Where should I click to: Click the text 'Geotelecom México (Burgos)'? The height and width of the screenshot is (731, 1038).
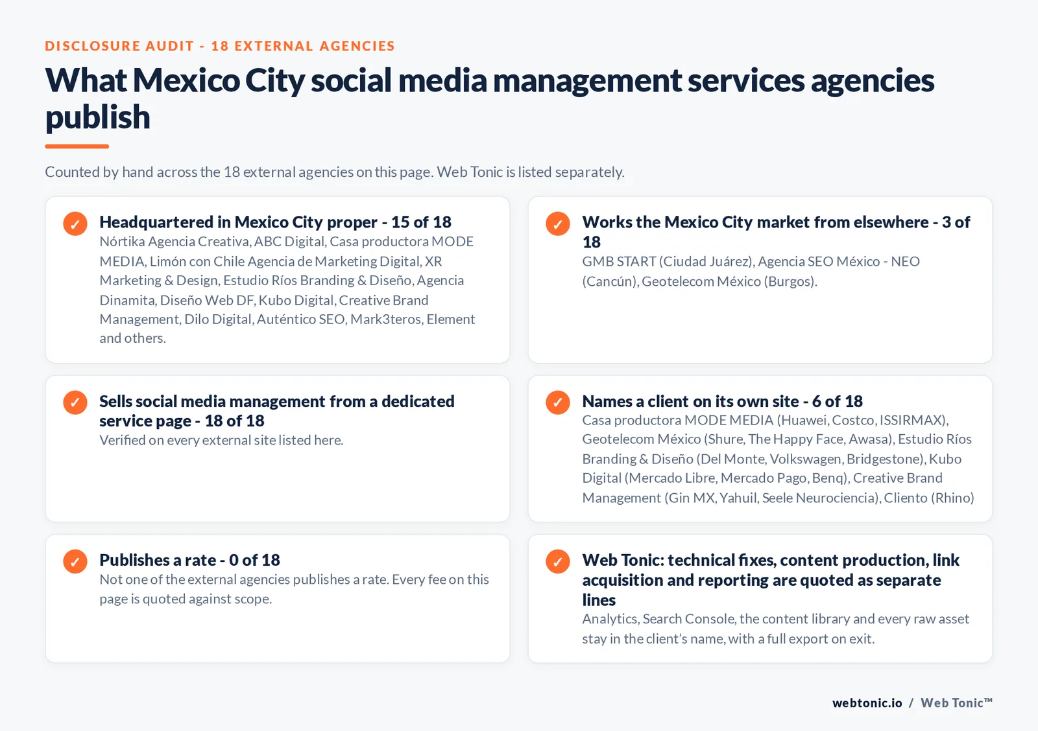click(729, 281)
